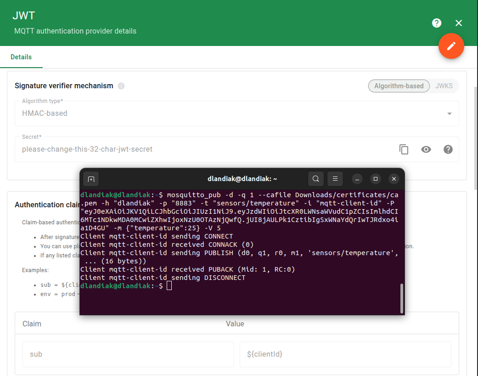The image size is (478, 376).
Task: Close the JWT provider details panel
Action: click(x=459, y=23)
